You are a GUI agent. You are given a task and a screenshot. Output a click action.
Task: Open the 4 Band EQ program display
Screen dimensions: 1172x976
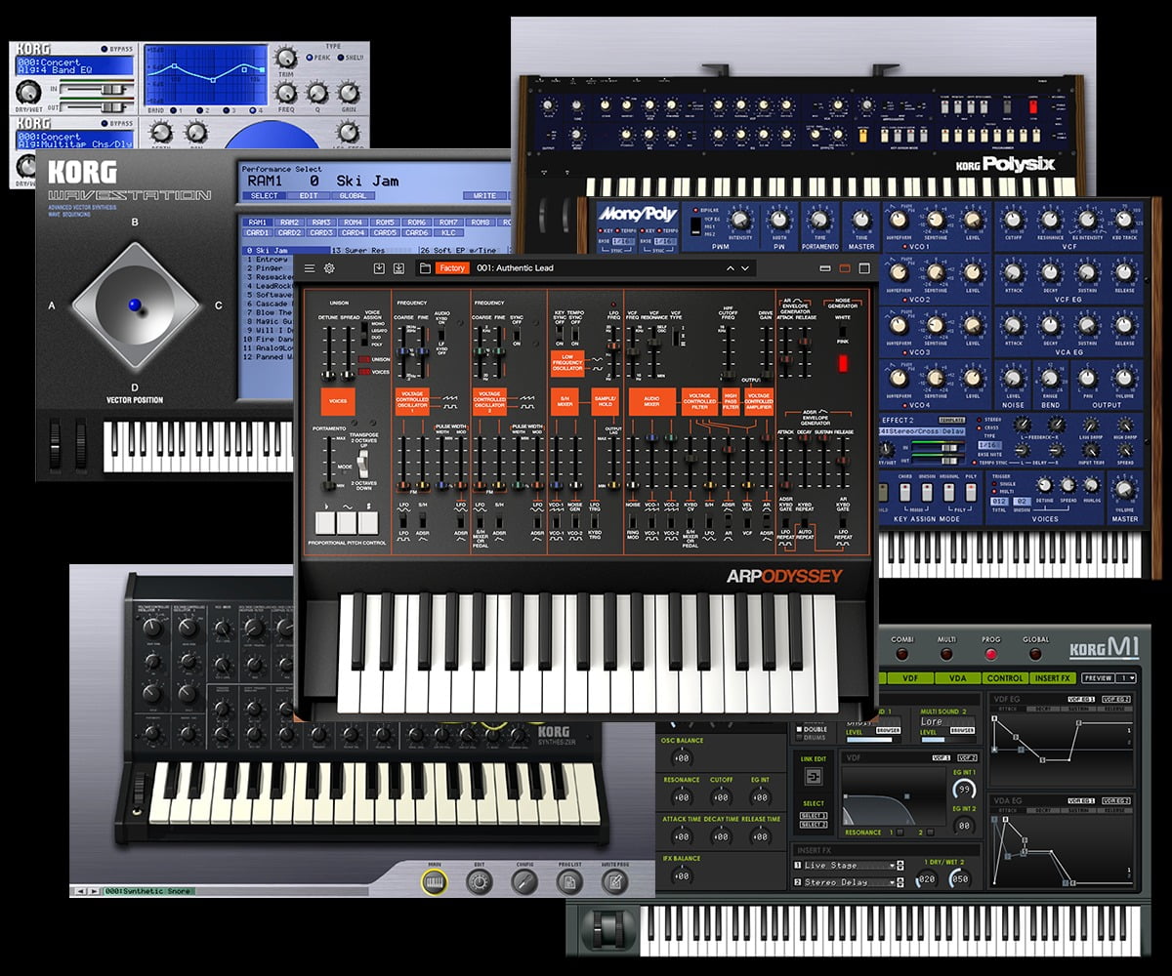click(74, 65)
